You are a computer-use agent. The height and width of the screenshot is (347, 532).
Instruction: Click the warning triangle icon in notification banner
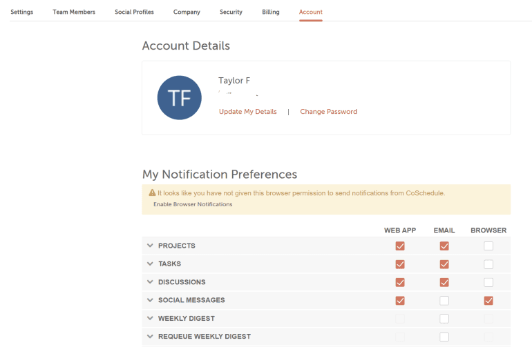tap(152, 193)
